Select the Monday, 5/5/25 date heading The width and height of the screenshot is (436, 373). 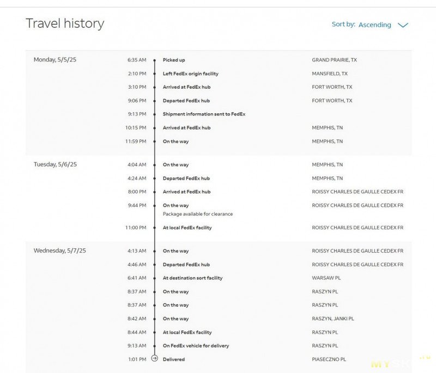pyautogui.click(x=55, y=60)
